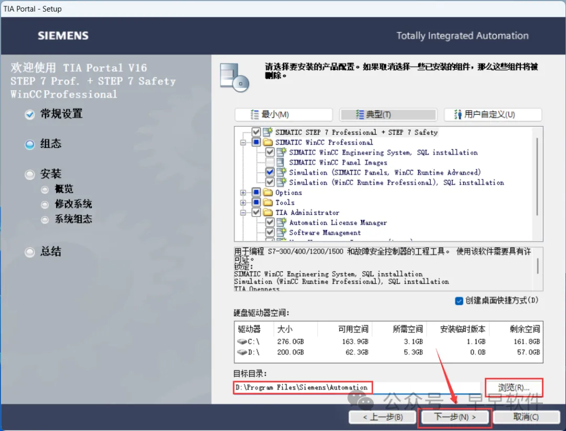Click the target directory path field

[x=357, y=387]
